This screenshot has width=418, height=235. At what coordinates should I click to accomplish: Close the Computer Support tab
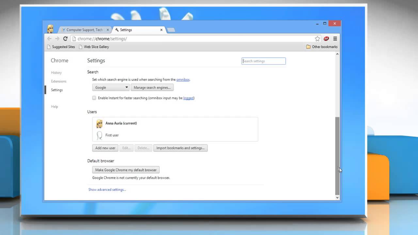[108, 30]
